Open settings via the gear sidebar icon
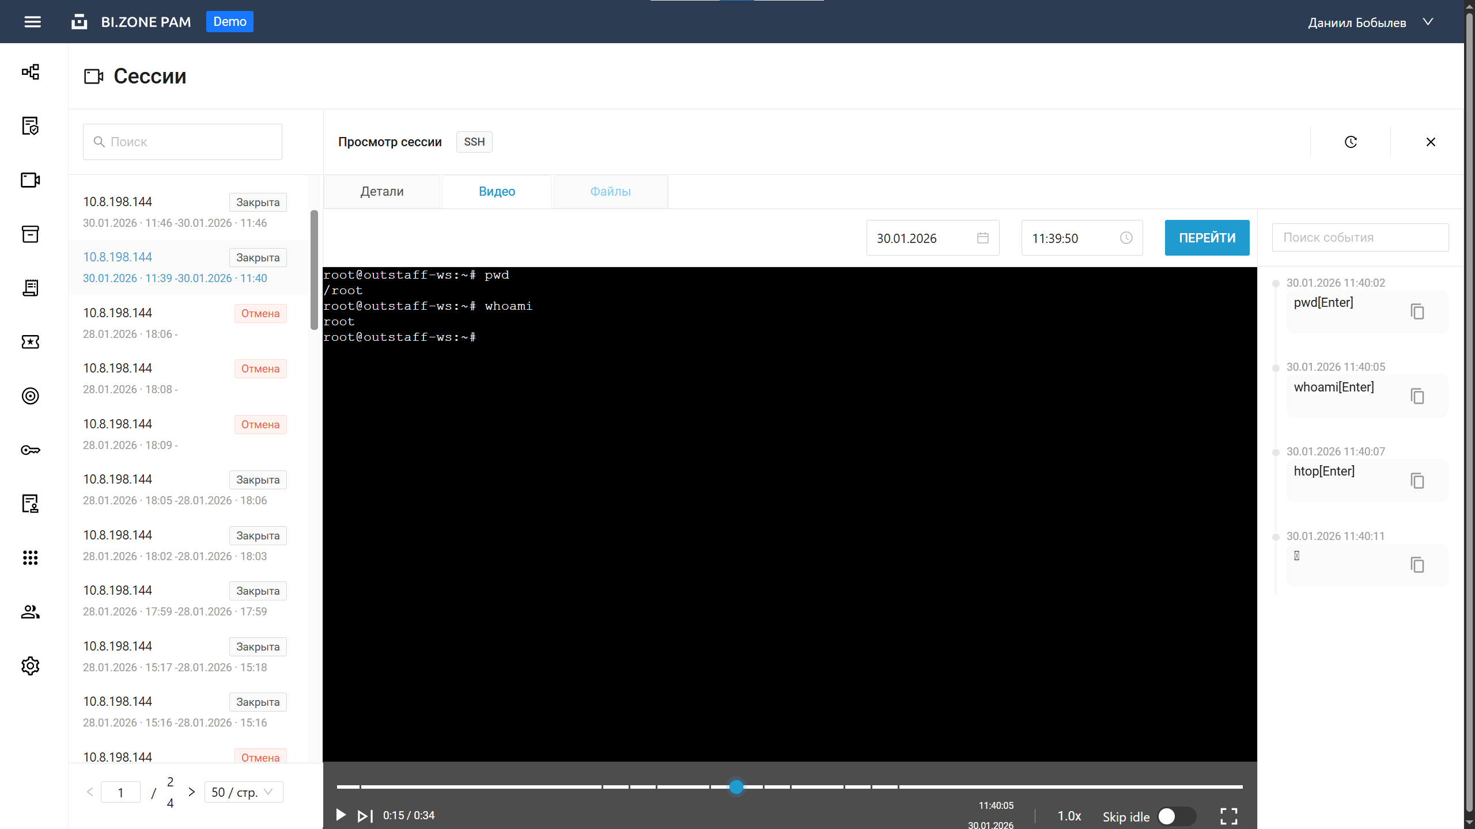This screenshot has height=829, width=1475. pos(30,666)
